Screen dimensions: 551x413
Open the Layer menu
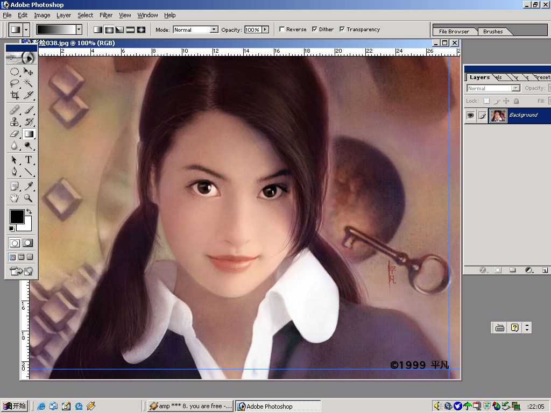click(63, 15)
